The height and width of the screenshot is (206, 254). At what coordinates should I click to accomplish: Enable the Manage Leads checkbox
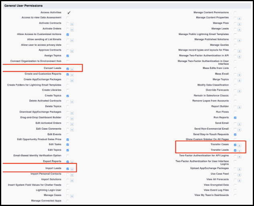pyautogui.click(x=235, y=29)
